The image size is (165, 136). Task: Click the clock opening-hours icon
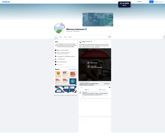[56, 65]
